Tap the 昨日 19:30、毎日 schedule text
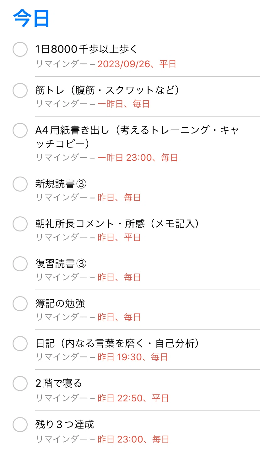The width and height of the screenshot is (260, 451). 133,357
